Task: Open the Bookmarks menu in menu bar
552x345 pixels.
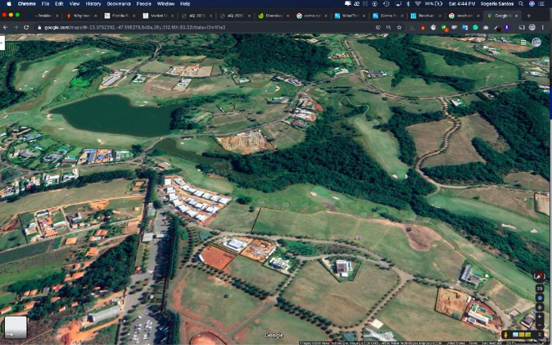Action: pyautogui.click(x=119, y=4)
